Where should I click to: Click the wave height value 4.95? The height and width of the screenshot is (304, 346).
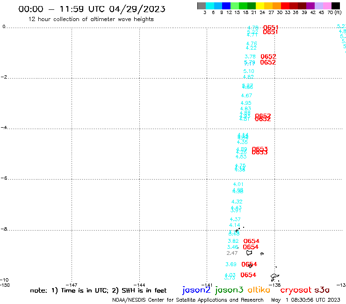pyautogui.click(x=246, y=103)
